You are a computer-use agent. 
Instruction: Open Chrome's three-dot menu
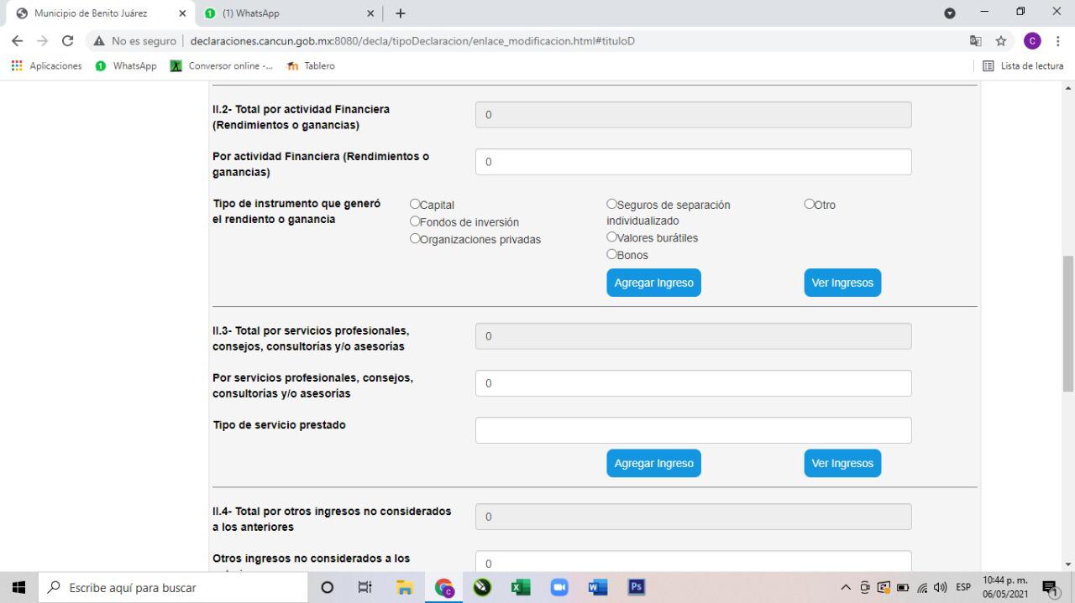(1057, 41)
